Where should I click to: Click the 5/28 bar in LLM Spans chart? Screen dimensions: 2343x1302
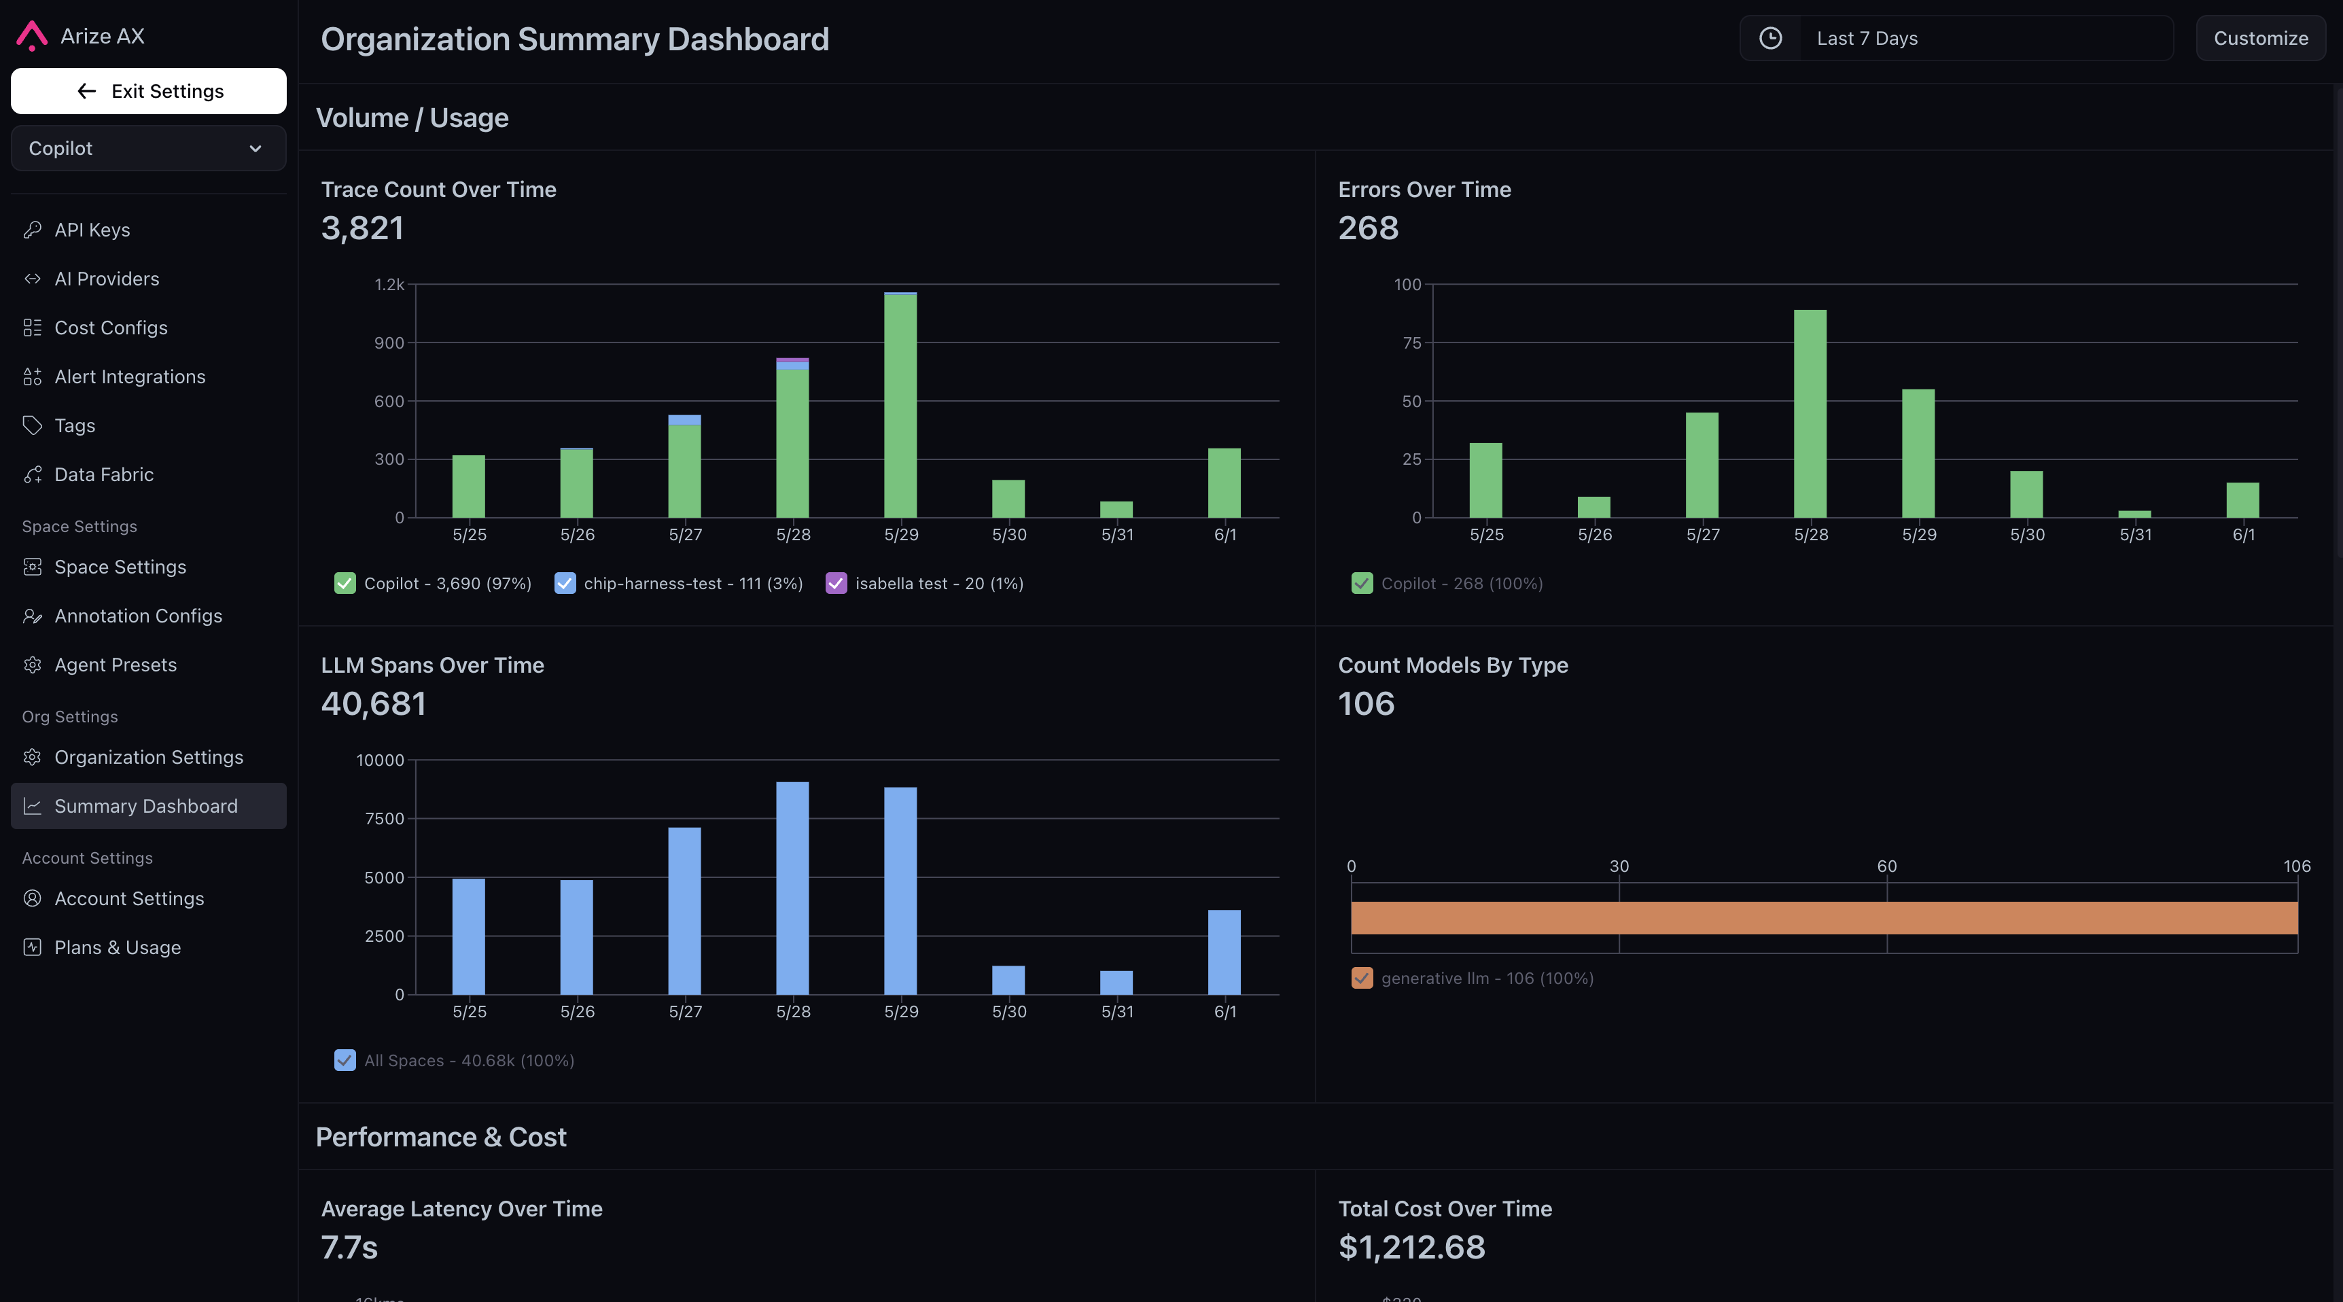[792, 888]
